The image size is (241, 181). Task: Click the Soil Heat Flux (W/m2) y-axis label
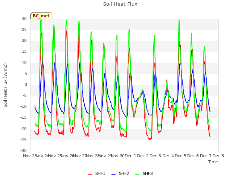pos(5,85)
